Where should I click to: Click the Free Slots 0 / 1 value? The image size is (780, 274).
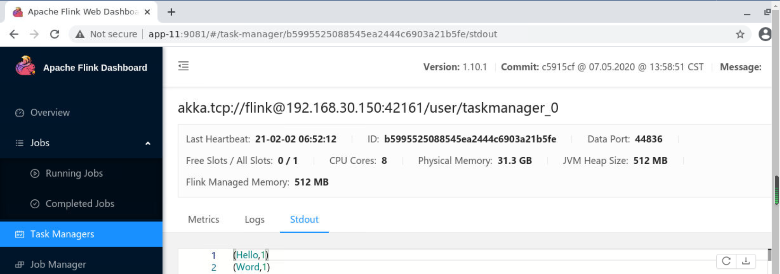click(288, 161)
